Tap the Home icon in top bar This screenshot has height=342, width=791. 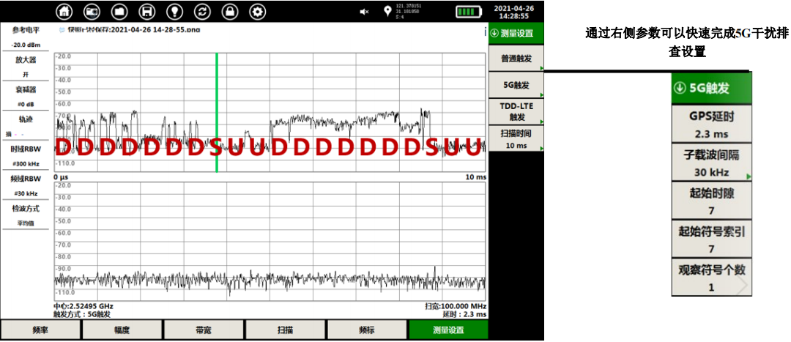coord(65,12)
